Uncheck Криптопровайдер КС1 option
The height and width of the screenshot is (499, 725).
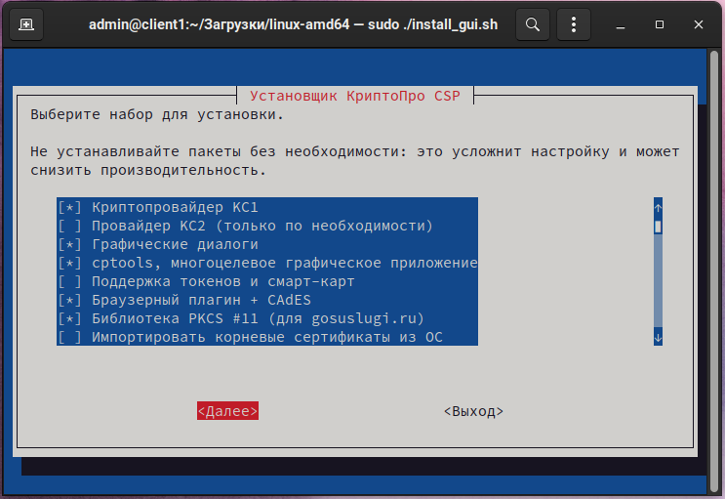[x=69, y=207]
